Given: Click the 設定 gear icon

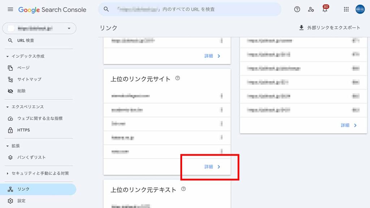Looking at the screenshot, I should [x=10, y=201].
